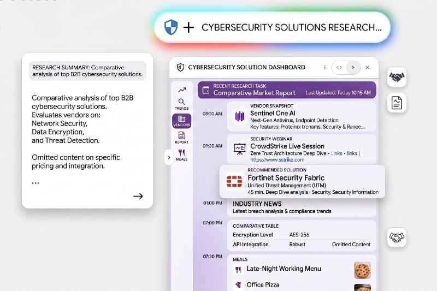Select the 07:30 PM timeline marker
437x291 pixels.
[212, 257]
